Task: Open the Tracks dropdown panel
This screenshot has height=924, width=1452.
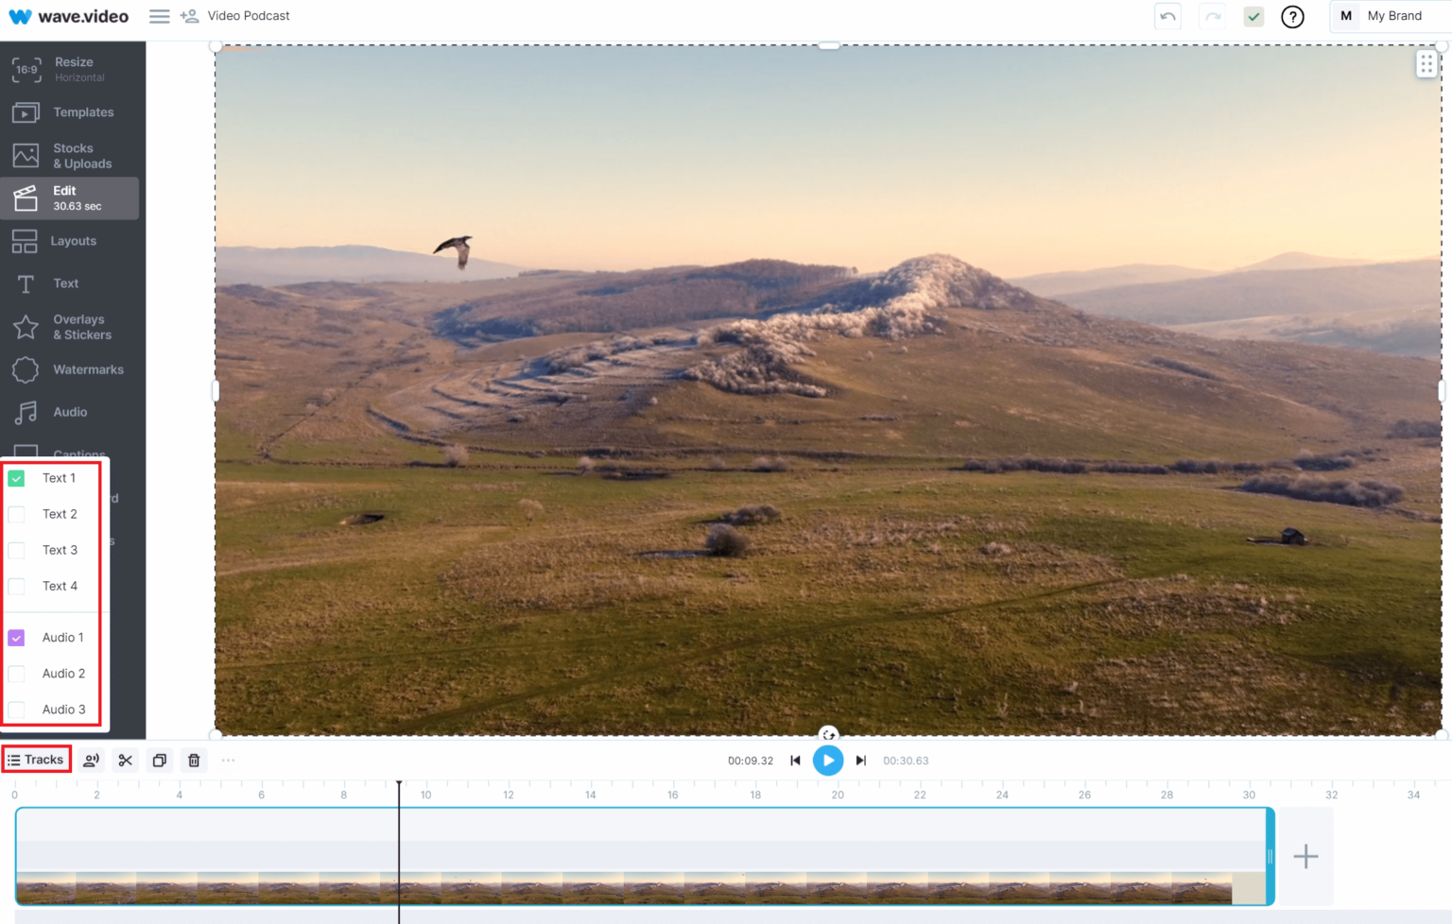Action: (x=37, y=759)
